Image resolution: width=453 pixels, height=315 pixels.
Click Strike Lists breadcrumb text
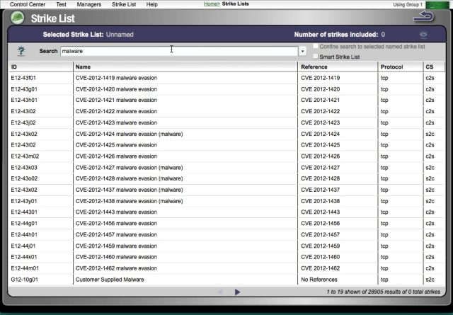click(236, 4)
